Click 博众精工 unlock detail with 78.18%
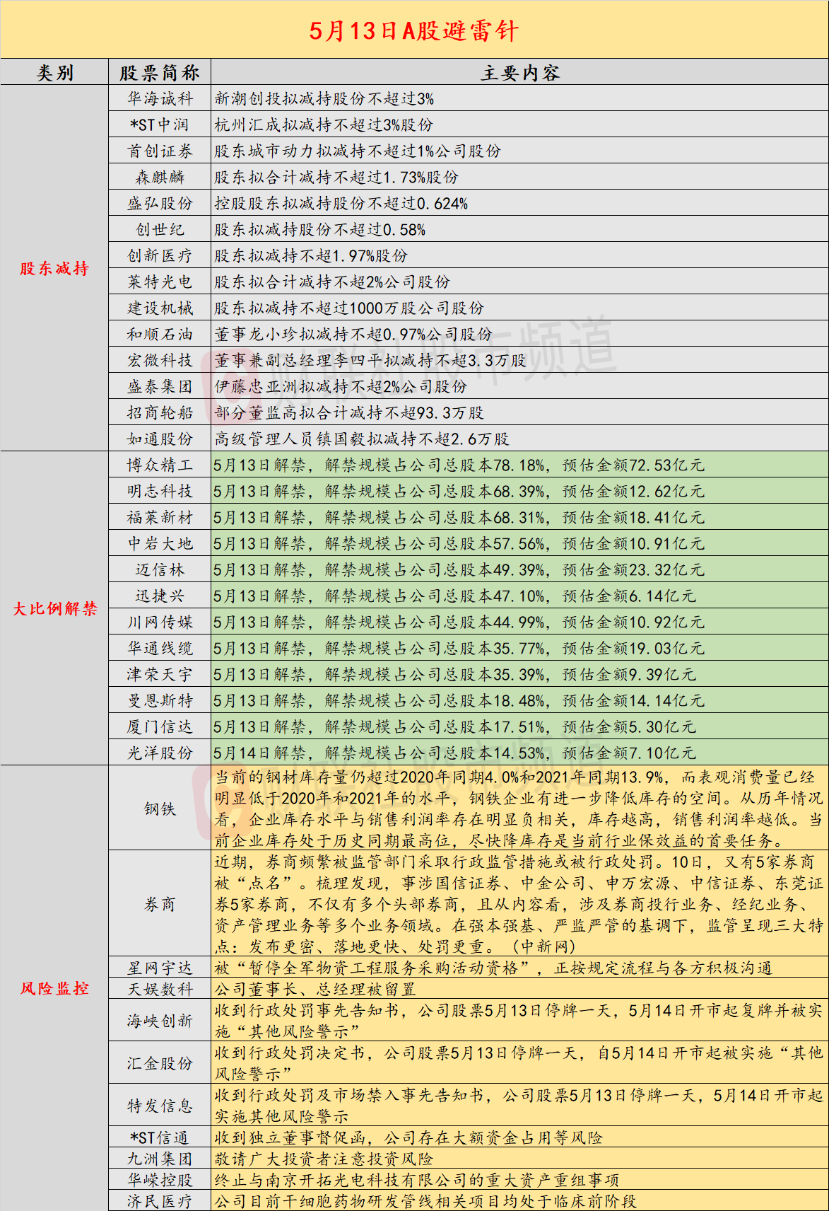Image resolution: width=829 pixels, height=1211 pixels. pos(459,465)
